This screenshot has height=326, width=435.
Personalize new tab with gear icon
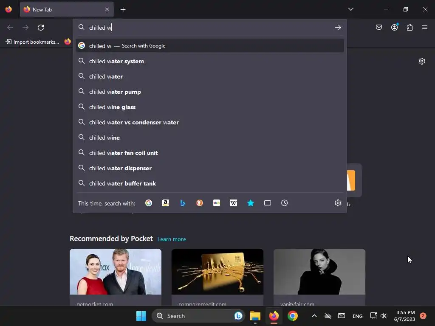422,61
